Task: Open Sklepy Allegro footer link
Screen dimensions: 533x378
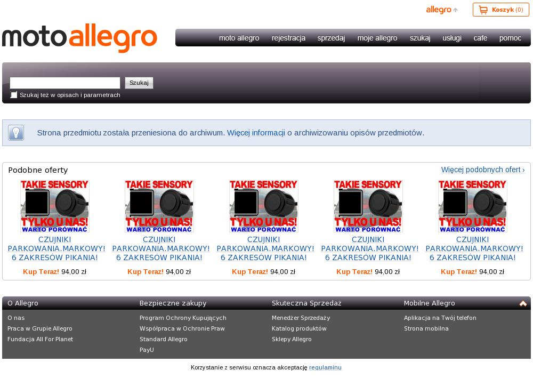Action: pos(292,339)
